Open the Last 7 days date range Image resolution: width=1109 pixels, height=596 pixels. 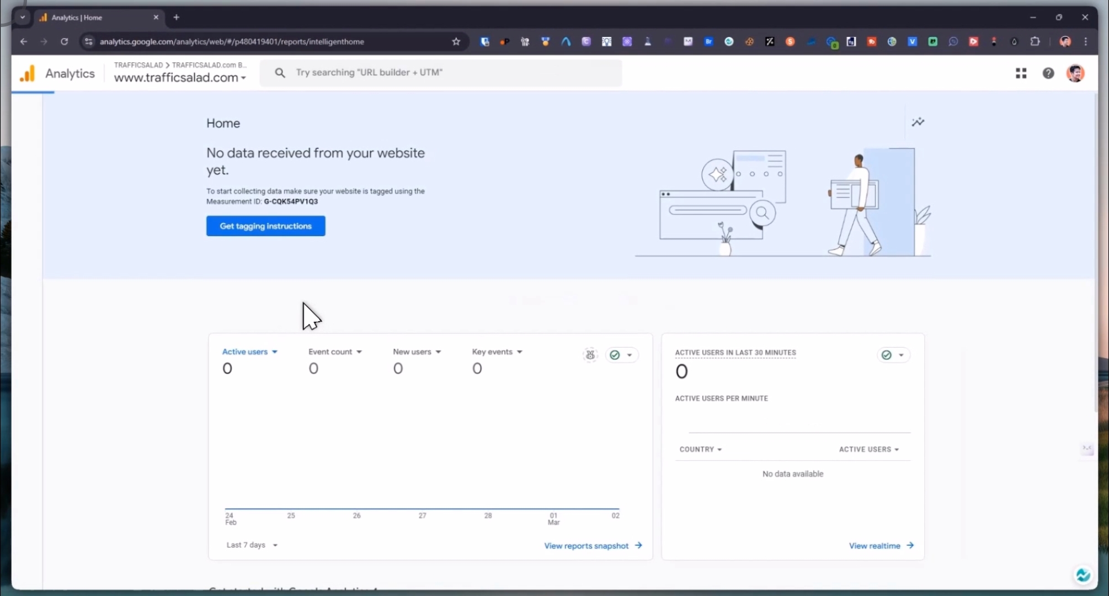tap(252, 545)
